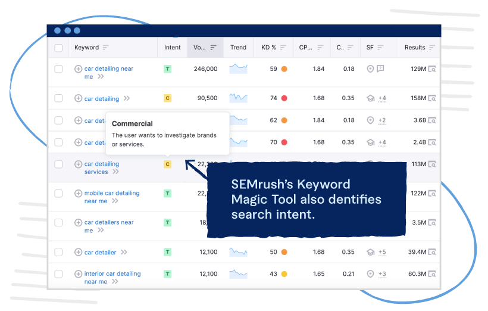Open SERP view icon for 3.5M results
This screenshot has width=488, height=311.
point(432,222)
